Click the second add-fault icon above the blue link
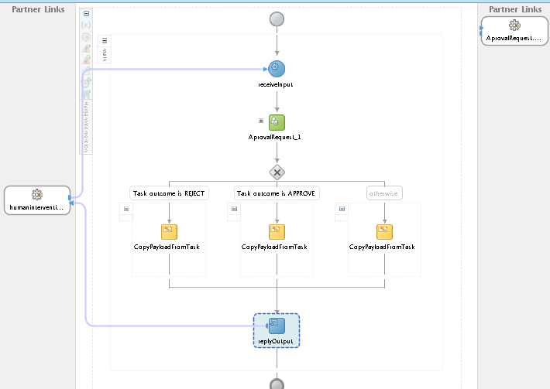 (86, 60)
